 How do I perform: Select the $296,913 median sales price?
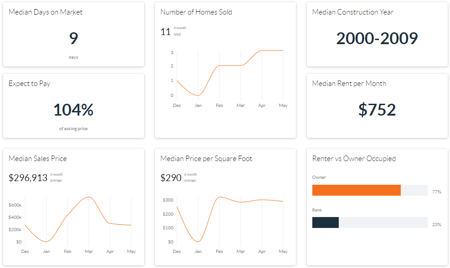click(28, 178)
